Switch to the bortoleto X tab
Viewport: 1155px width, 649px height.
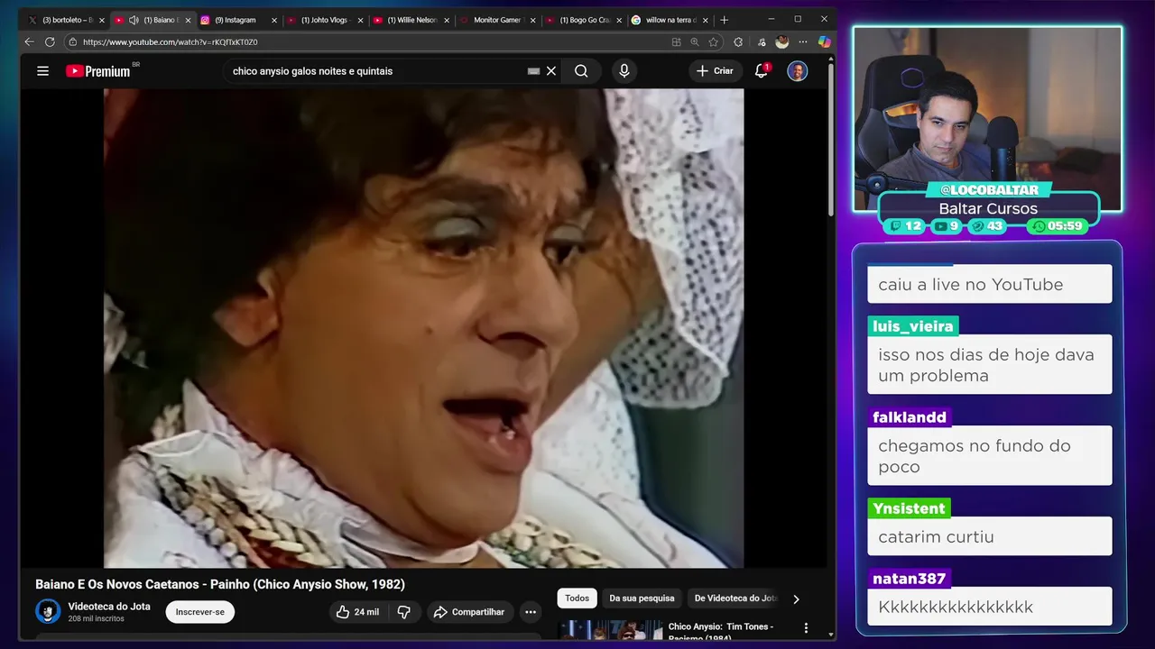pyautogui.click(x=64, y=20)
